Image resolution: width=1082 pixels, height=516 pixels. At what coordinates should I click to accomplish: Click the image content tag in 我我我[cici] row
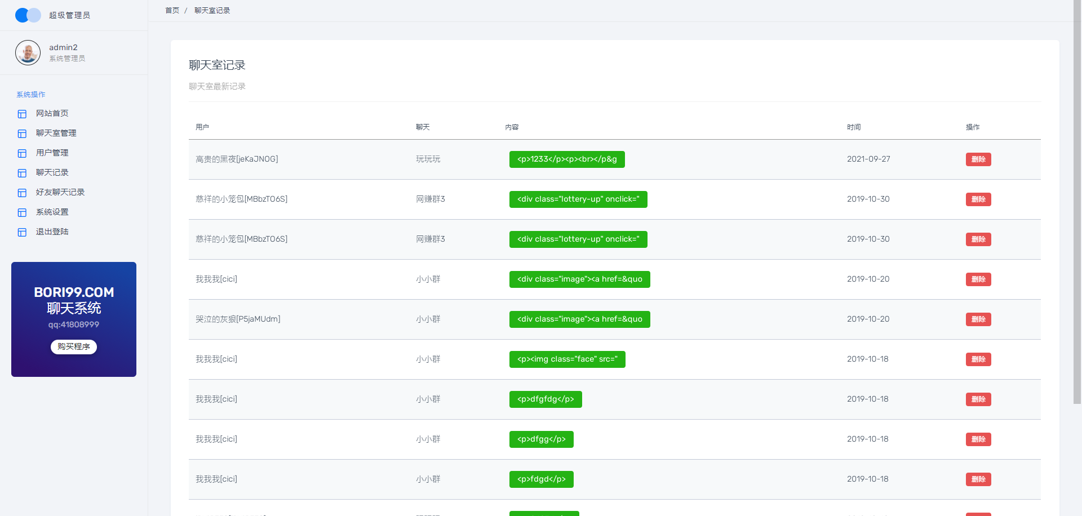coord(580,279)
